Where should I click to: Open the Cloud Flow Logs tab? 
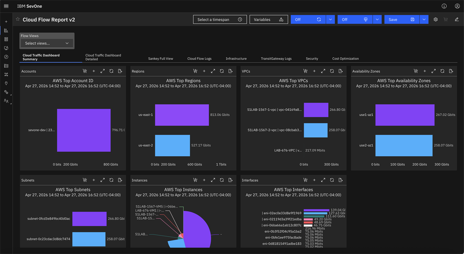click(x=200, y=59)
